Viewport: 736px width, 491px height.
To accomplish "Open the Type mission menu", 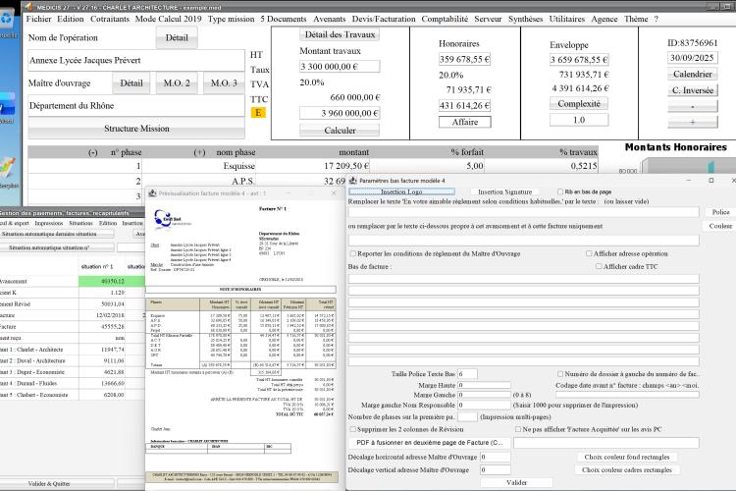I will pyautogui.click(x=231, y=20).
